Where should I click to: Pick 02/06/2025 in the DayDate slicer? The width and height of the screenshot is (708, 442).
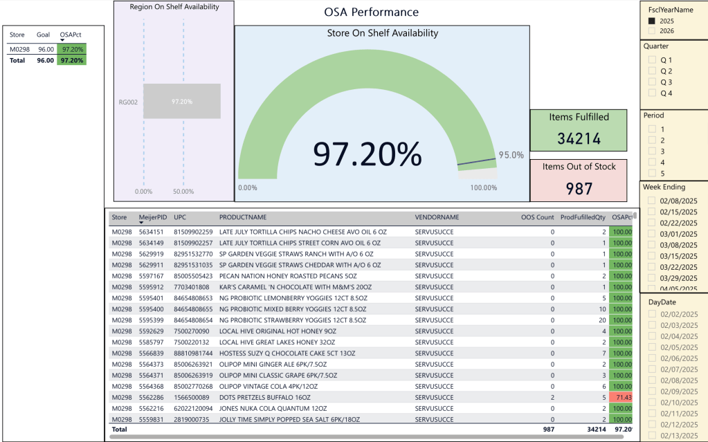point(651,358)
